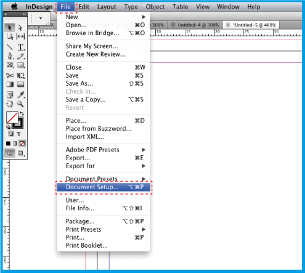Reset to default fill and stroke
The height and width of the screenshot is (273, 305).
coord(8,126)
